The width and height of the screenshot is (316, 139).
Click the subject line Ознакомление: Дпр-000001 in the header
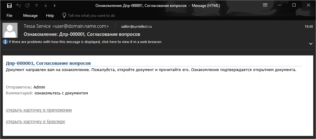pyautogui.click(x=82, y=34)
